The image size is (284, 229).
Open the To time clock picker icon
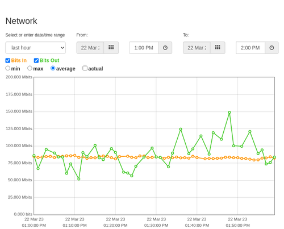[272, 48]
